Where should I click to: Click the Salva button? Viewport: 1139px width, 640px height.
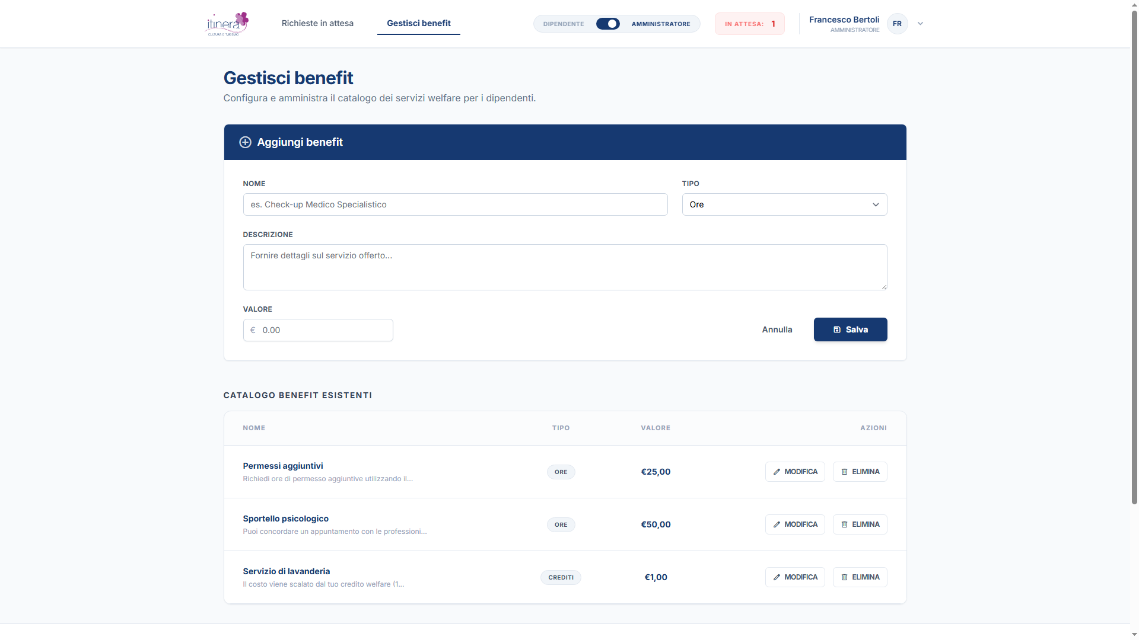pos(850,329)
